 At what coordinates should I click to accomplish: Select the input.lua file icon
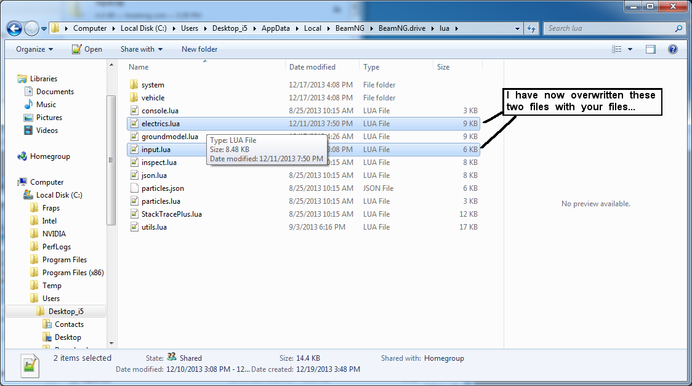coord(134,150)
